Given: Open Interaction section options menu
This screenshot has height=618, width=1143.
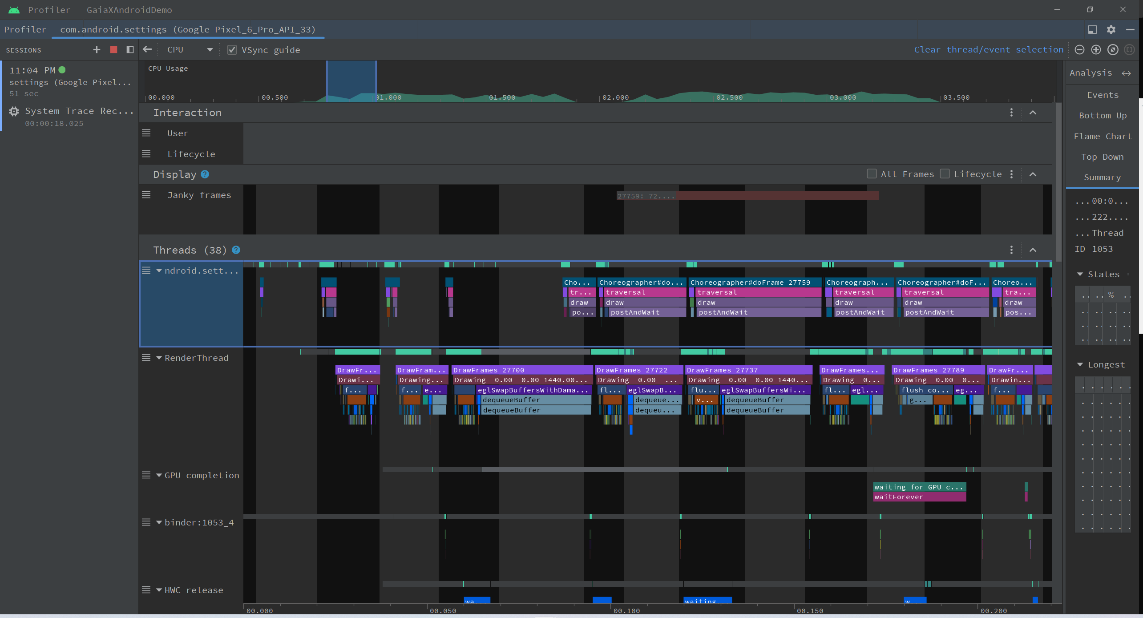Looking at the screenshot, I should coord(1011,113).
